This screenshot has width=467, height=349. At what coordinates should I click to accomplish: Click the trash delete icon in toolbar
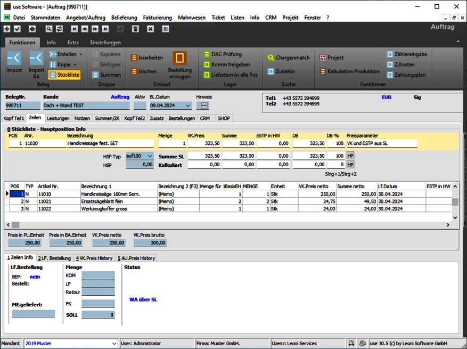pyautogui.click(x=135, y=29)
